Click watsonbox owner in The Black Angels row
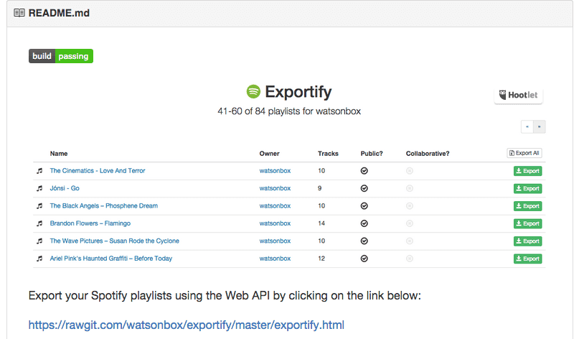This screenshot has height=339, width=579. pyautogui.click(x=275, y=206)
